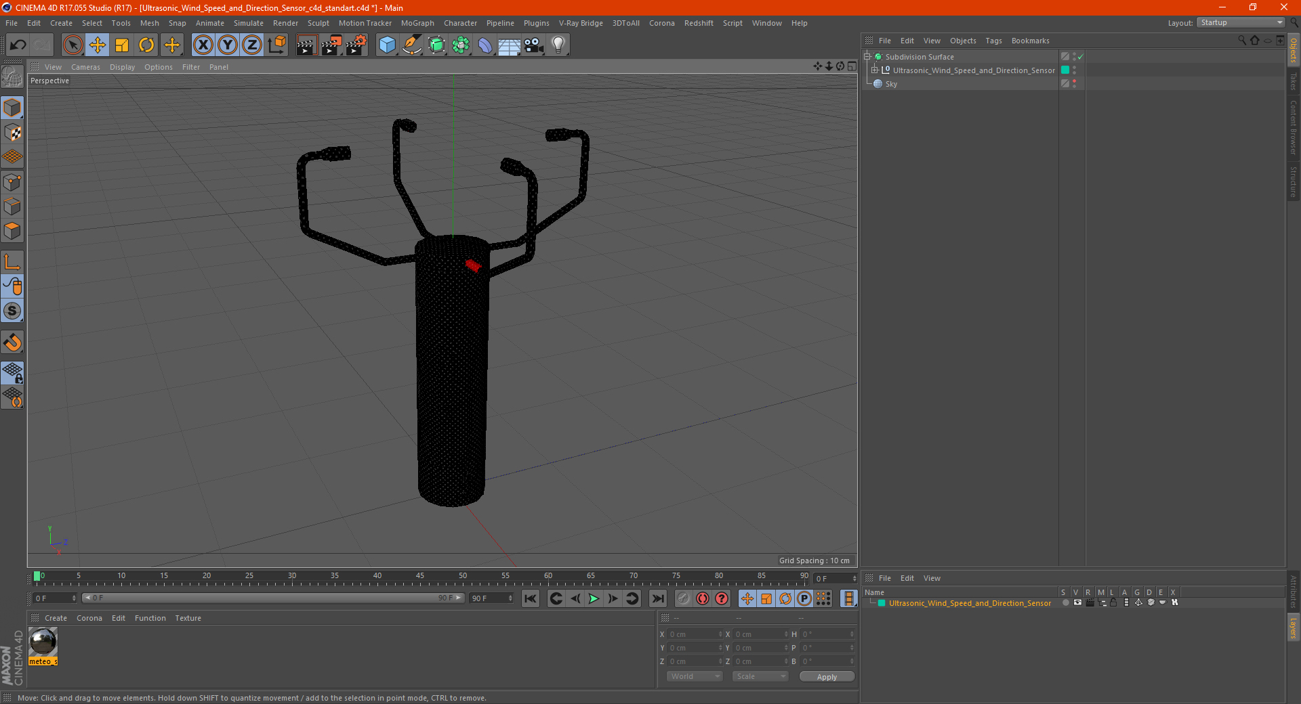Click the H rotation input field
Image resolution: width=1301 pixels, height=704 pixels.
click(x=828, y=634)
